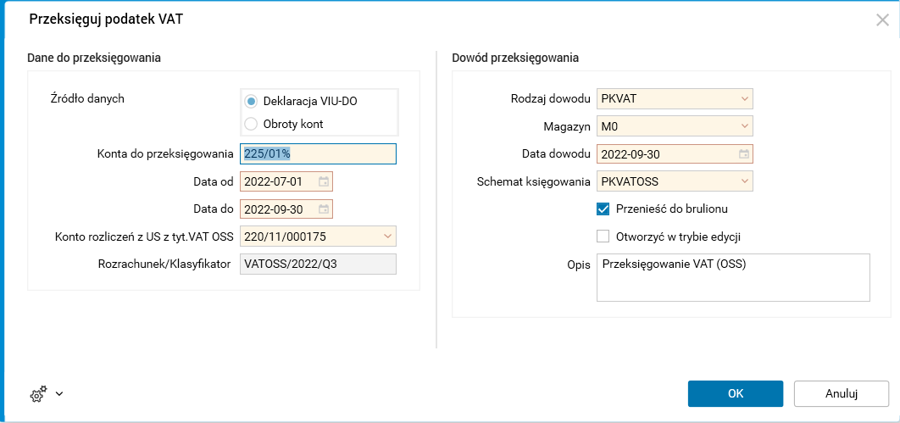Select the Deklaracja VIU-DO radio option
Image resolution: width=900 pixels, height=423 pixels.
251,101
